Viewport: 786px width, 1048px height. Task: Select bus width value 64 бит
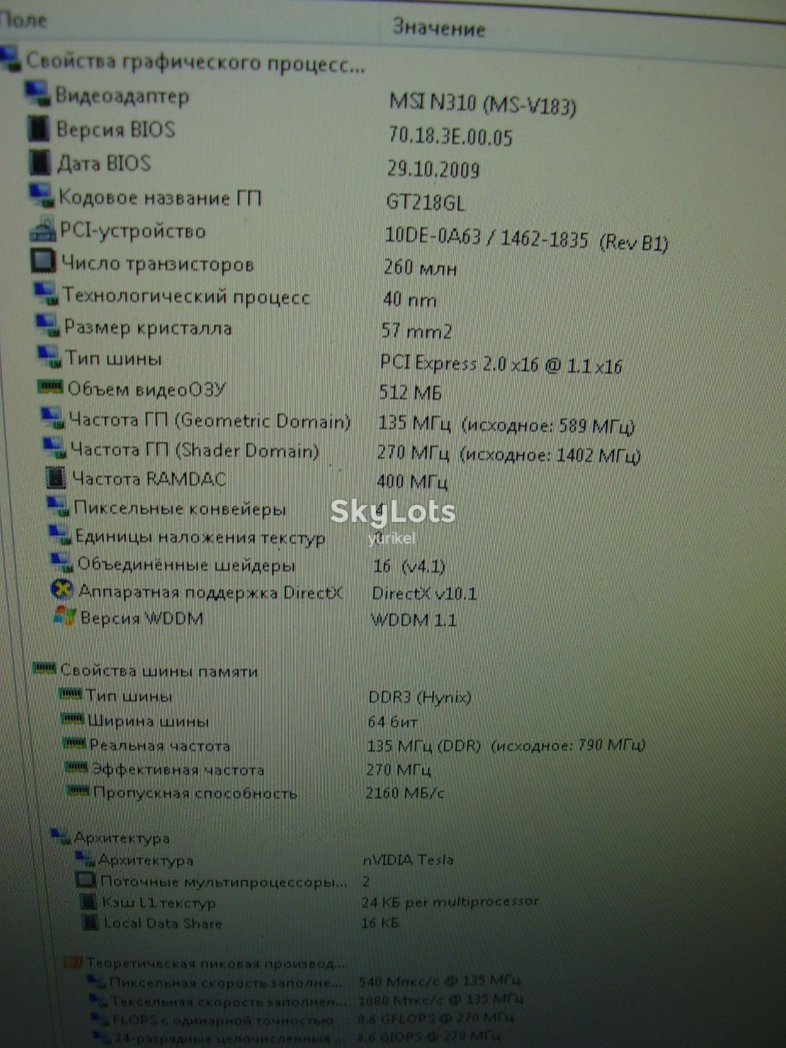(392, 721)
